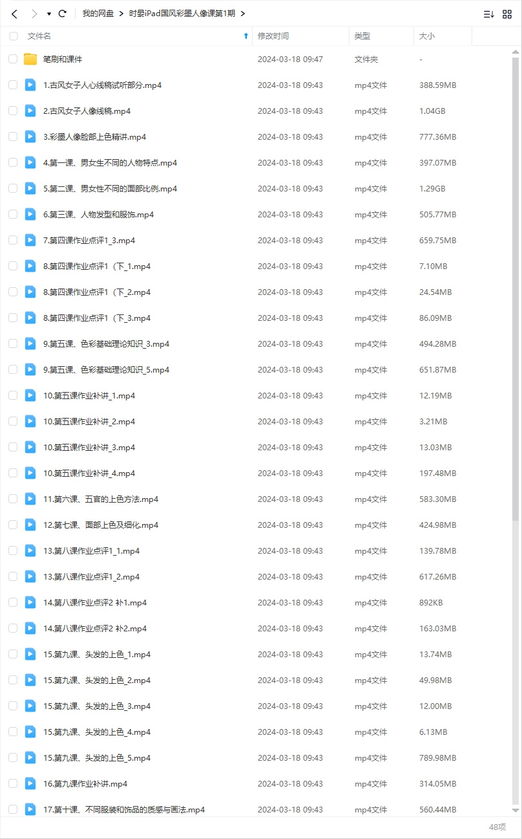Screen dimensions: 522x839
Task: Expand breadcrumb chevron after 时晏iPad国风彩墨人像课第1期
Action: [242, 14]
